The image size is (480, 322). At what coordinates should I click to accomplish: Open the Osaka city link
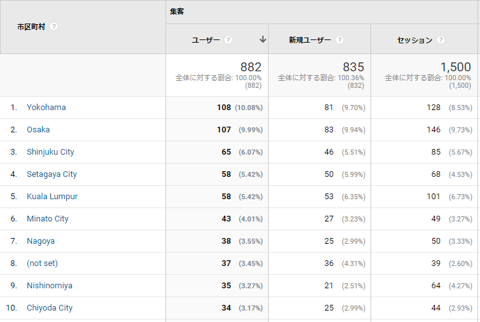(x=38, y=130)
